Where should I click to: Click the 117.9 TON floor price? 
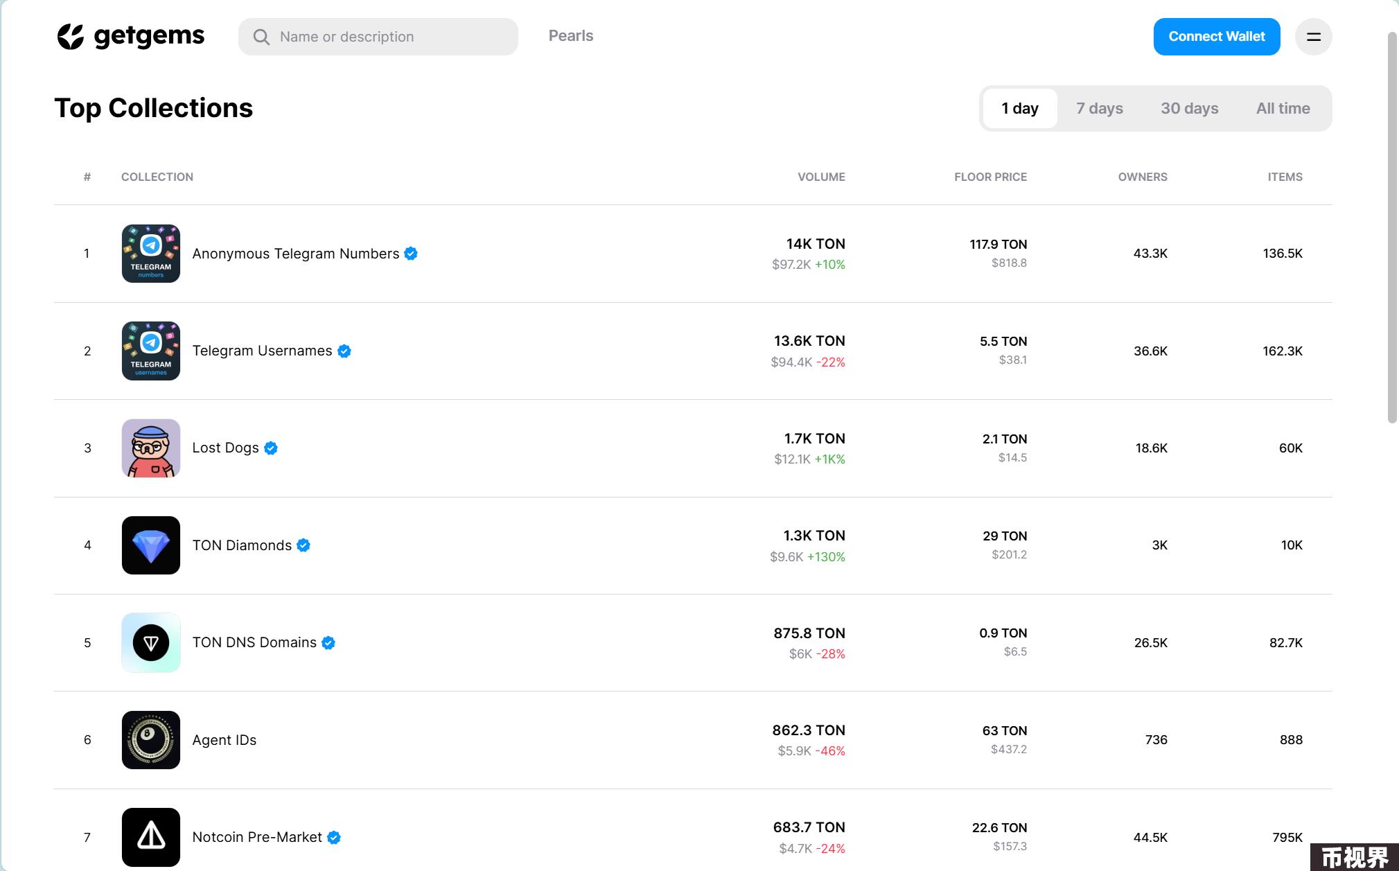[998, 245]
